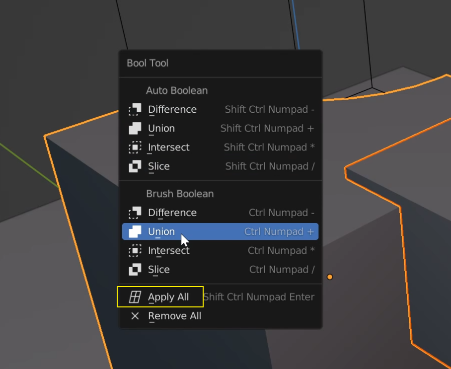Click Auto Boolean Union icon

pyautogui.click(x=135, y=128)
